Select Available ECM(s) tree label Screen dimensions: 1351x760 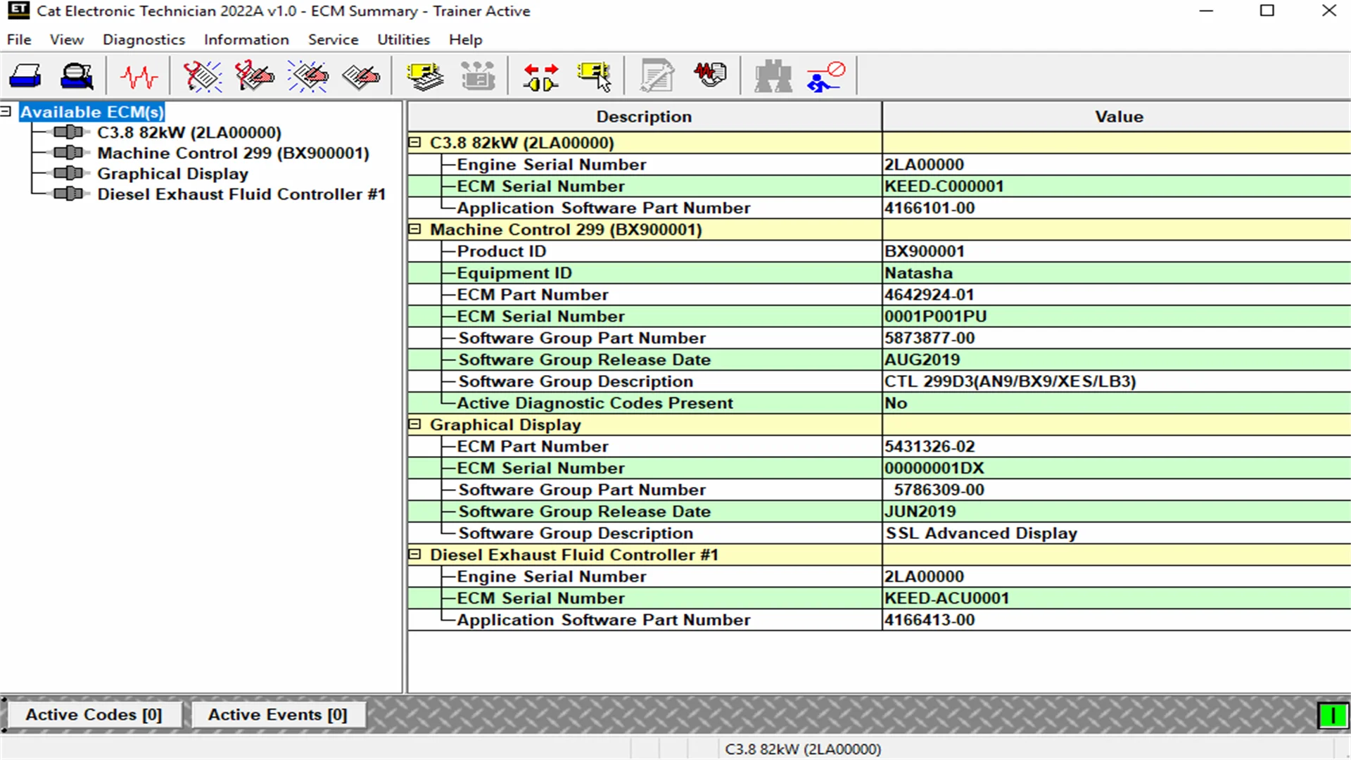click(91, 112)
